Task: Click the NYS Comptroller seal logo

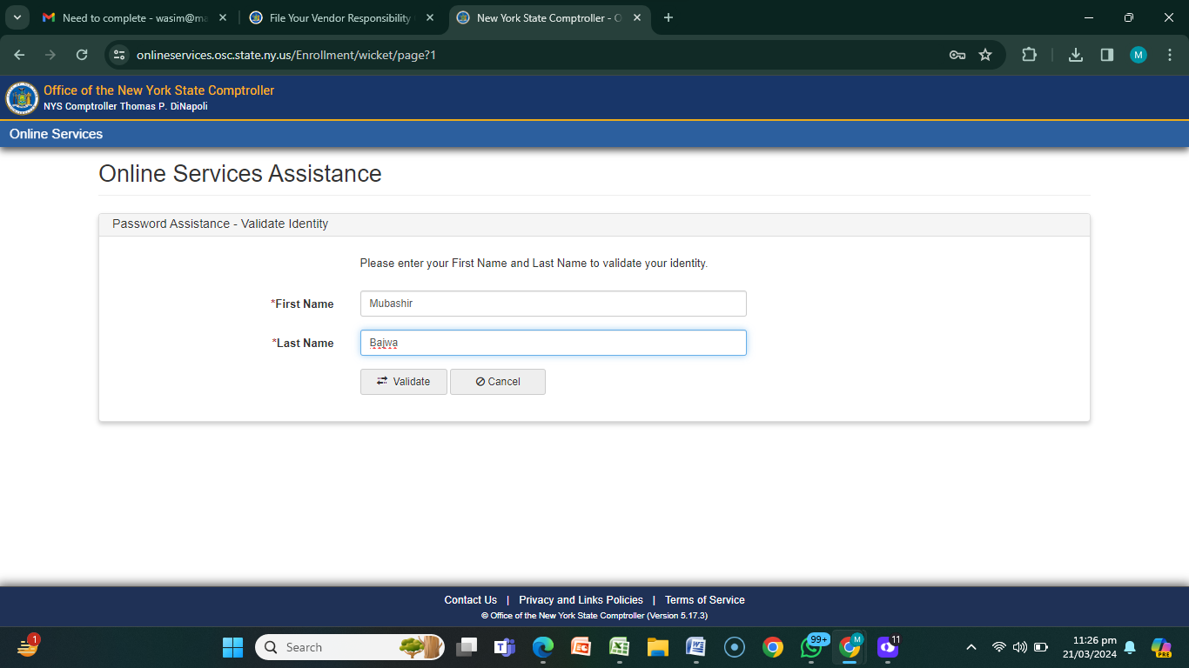Action: tap(22, 98)
